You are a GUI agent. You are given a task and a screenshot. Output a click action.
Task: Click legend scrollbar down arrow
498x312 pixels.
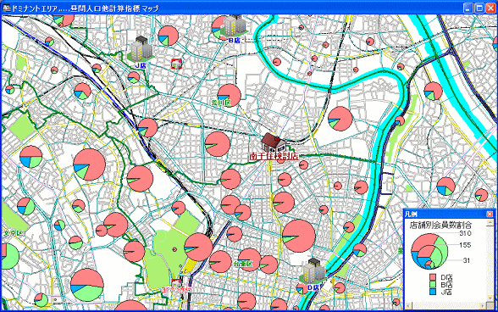490,298
